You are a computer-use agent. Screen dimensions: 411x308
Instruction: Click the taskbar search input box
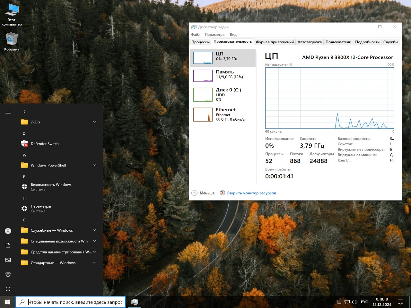coord(71,302)
